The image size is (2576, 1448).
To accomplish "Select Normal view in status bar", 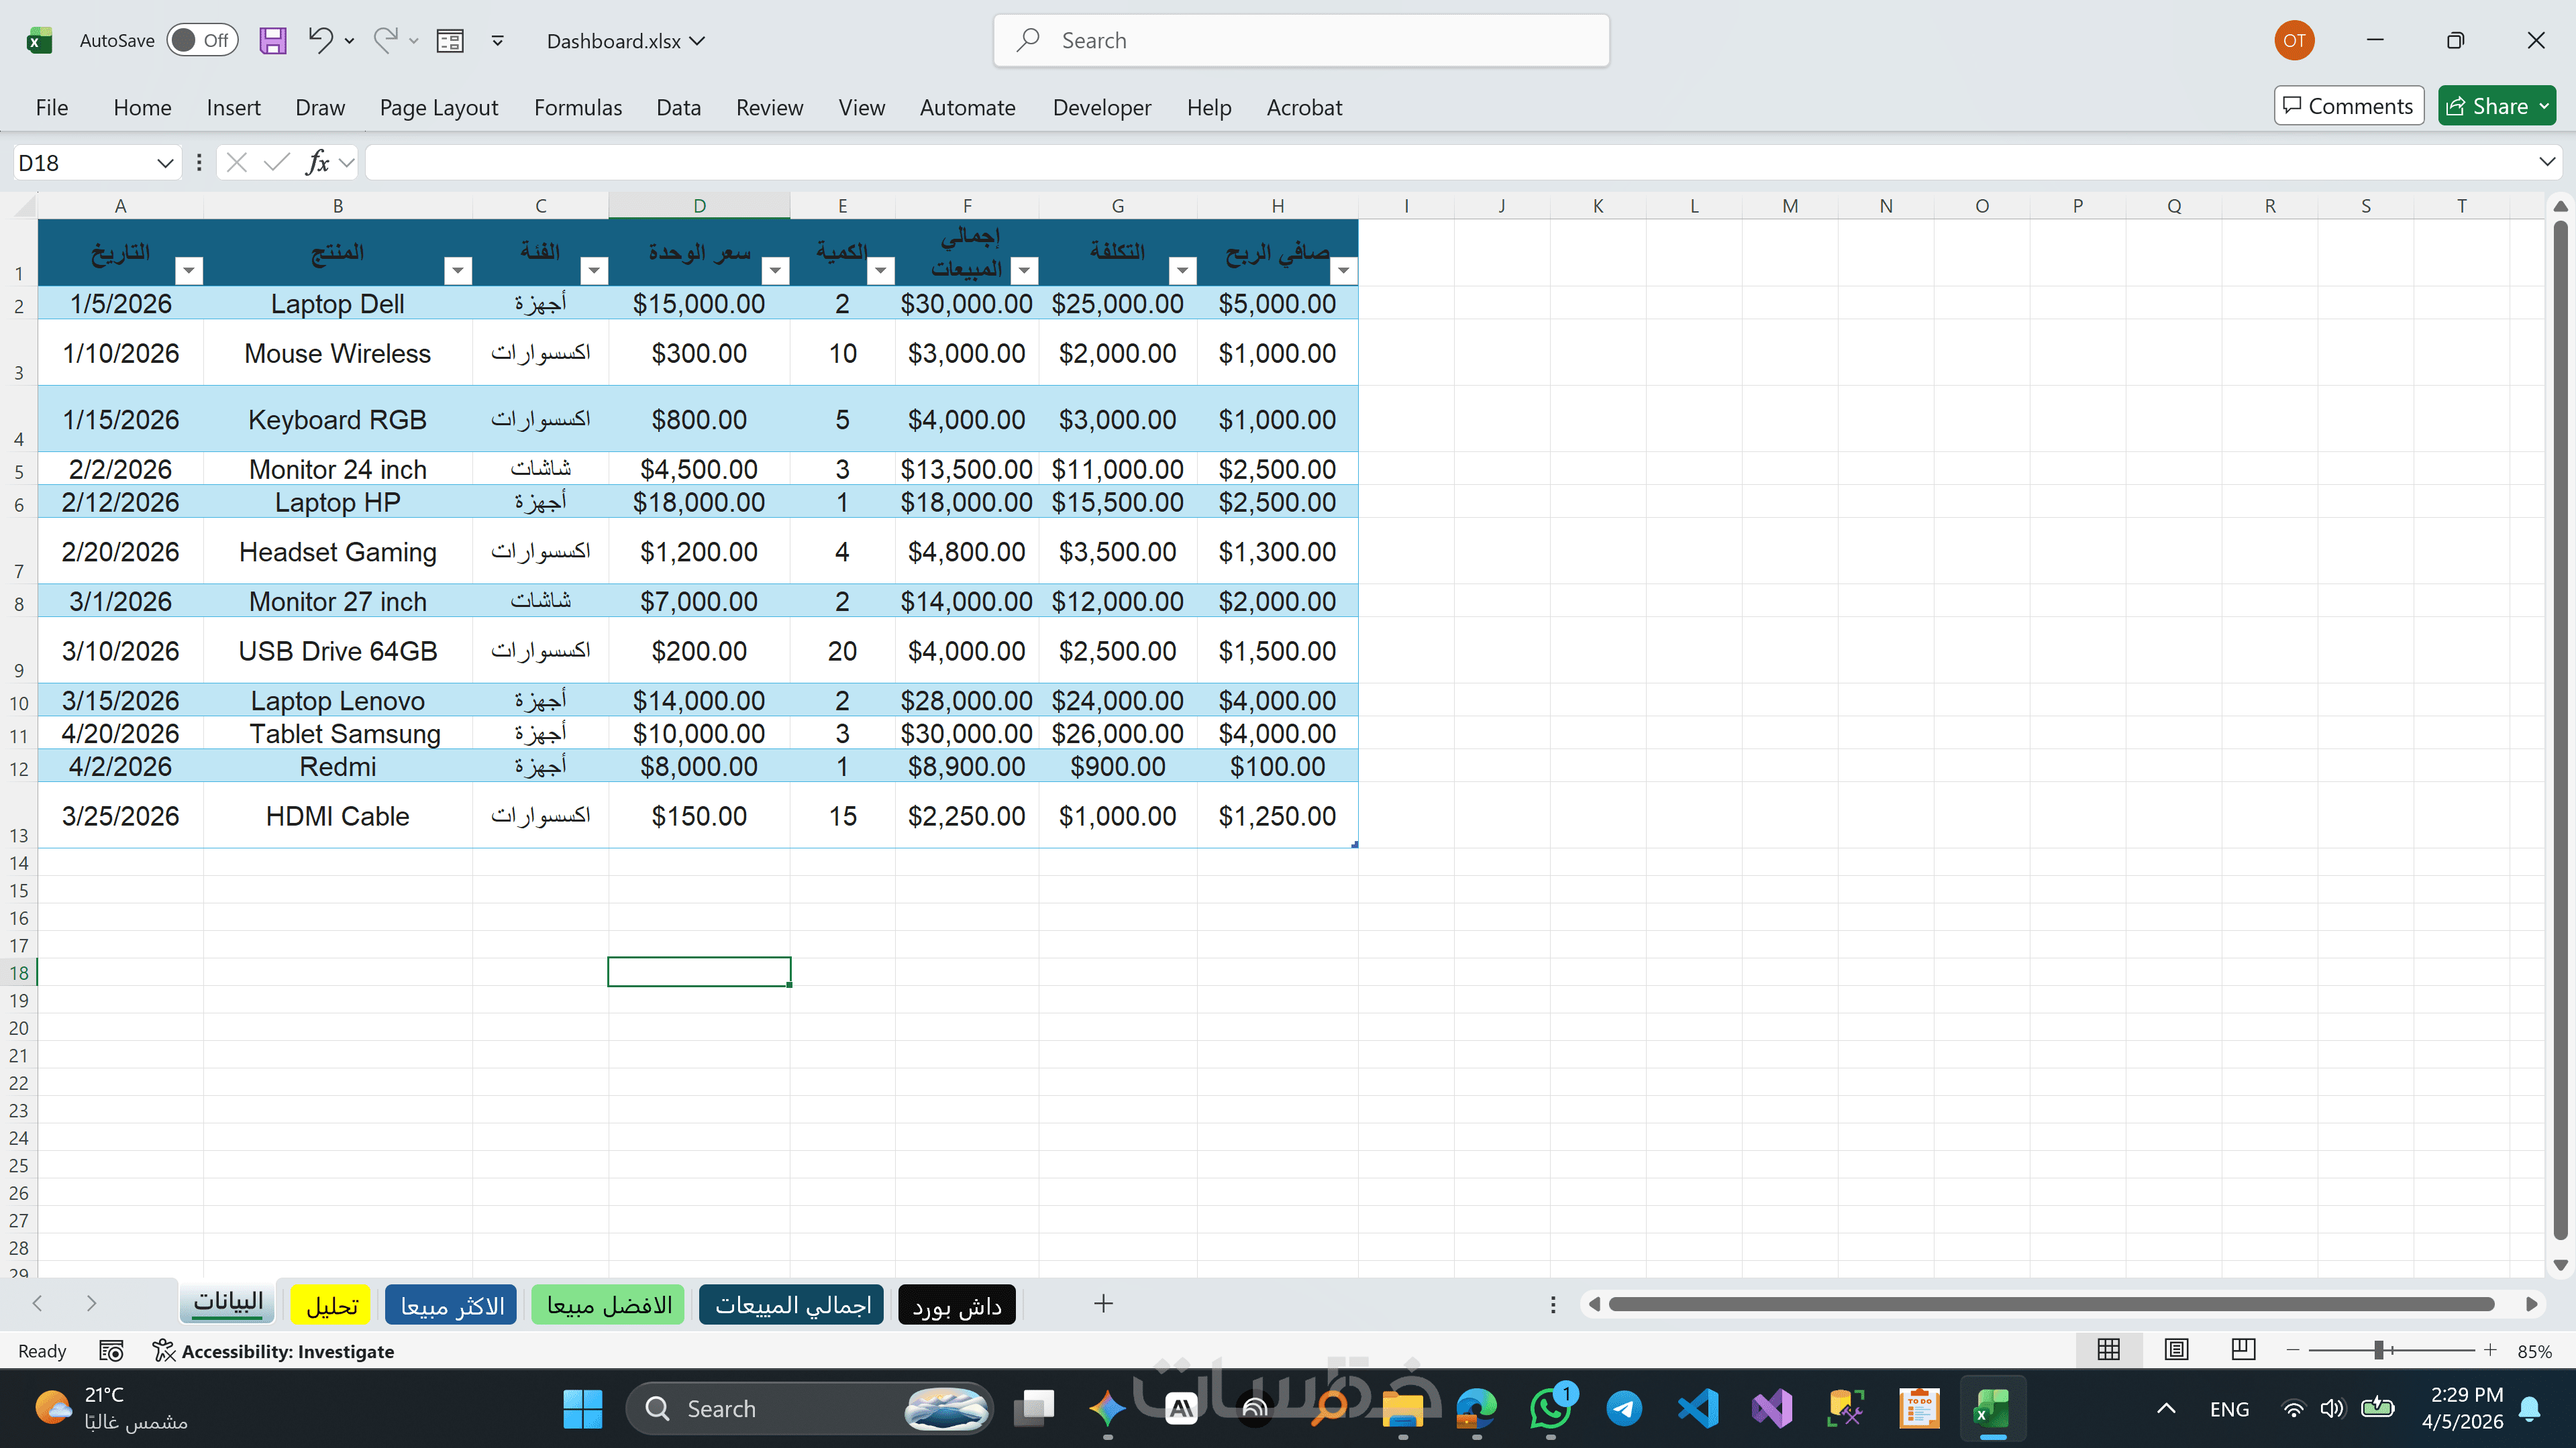I will tap(2108, 1350).
